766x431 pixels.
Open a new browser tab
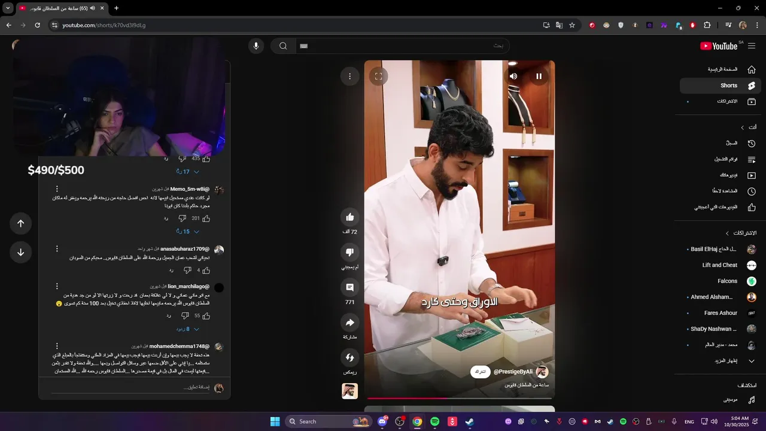click(116, 8)
